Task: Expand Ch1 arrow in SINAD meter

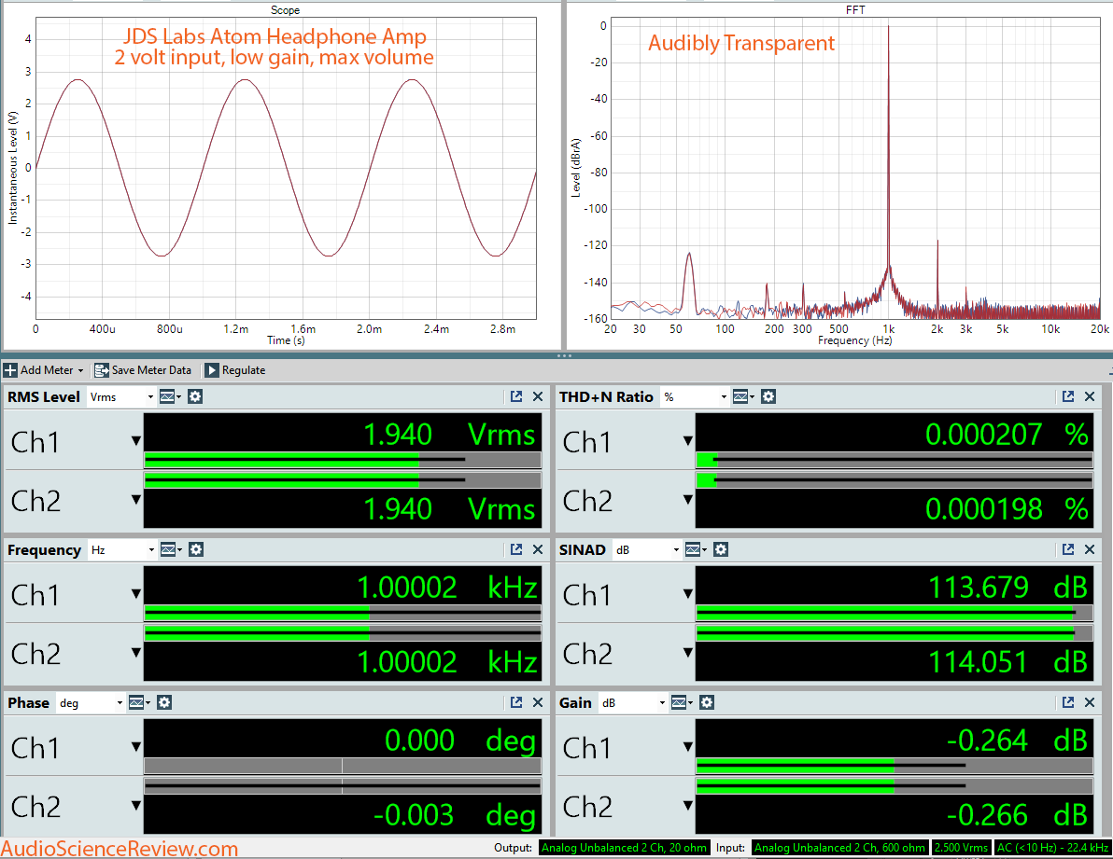Action: click(x=687, y=594)
